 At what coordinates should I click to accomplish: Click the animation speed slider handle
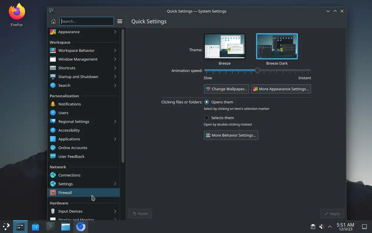click(x=257, y=70)
